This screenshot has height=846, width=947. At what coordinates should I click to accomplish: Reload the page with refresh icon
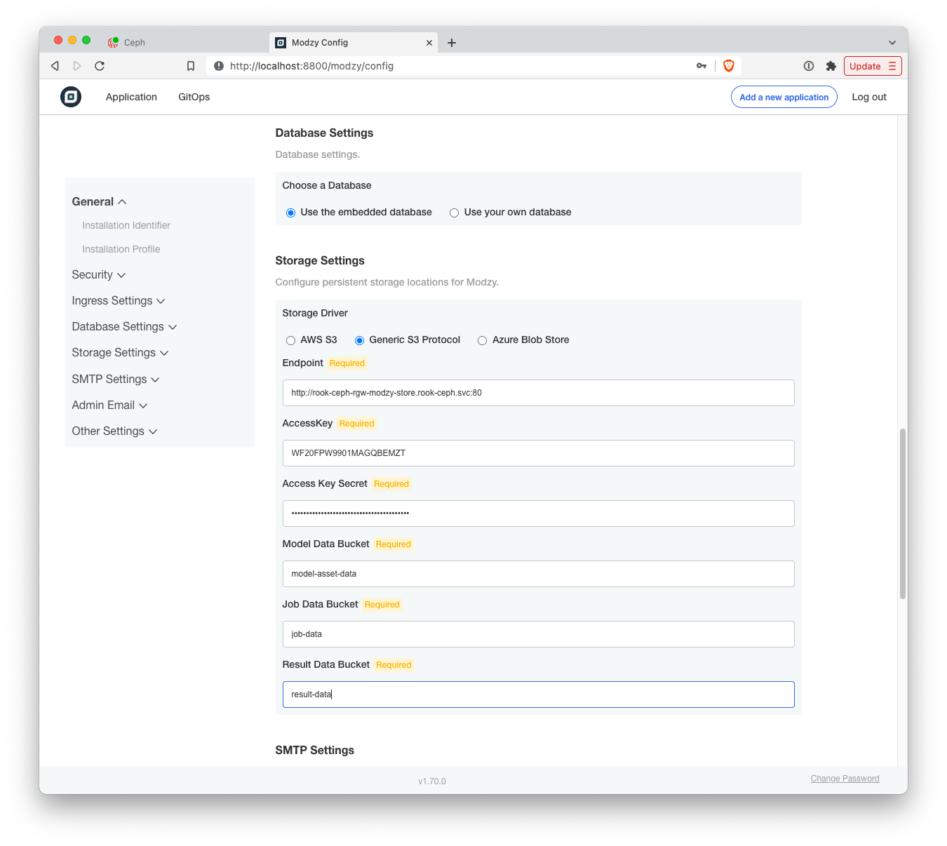pyautogui.click(x=100, y=66)
